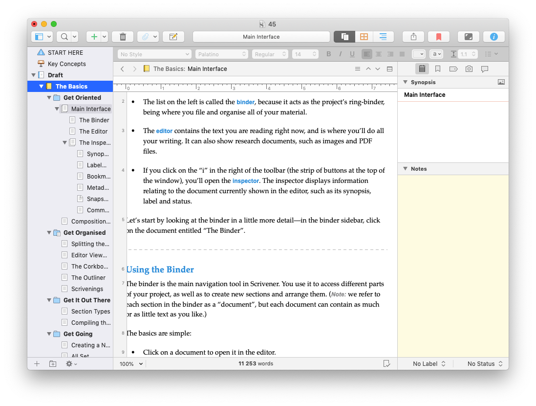Open the No Label dropdown
This screenshot has width=536, height=406.
(429, 363)
